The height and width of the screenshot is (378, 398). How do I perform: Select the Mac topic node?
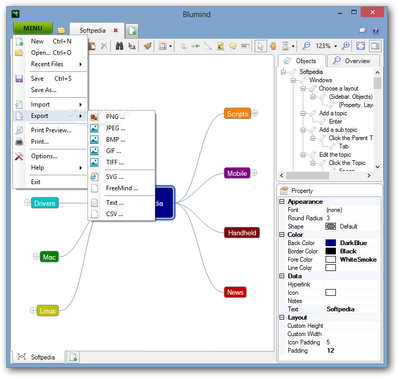[49, 257]
